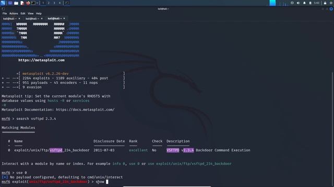Select the terminal window in taskbar
Image resolution: width=334 pixels, height=187 pixels.
click(67, 3)
